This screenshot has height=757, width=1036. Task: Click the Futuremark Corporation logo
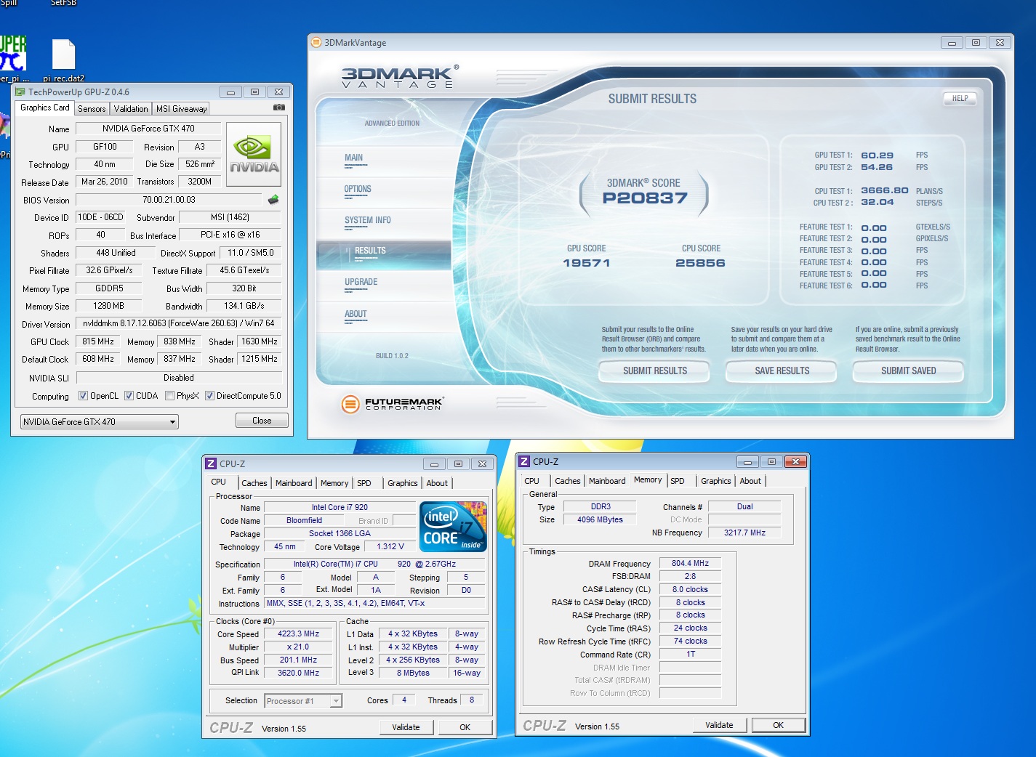[x=393, y=403]
